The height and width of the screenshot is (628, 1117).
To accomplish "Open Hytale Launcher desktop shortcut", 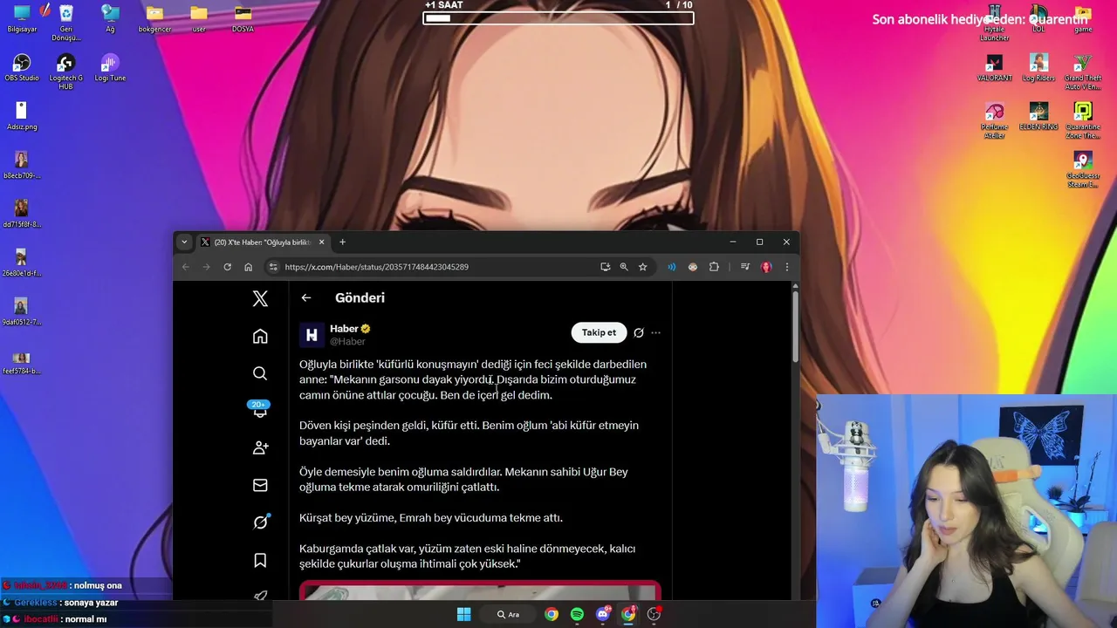I will pos(994,24).
